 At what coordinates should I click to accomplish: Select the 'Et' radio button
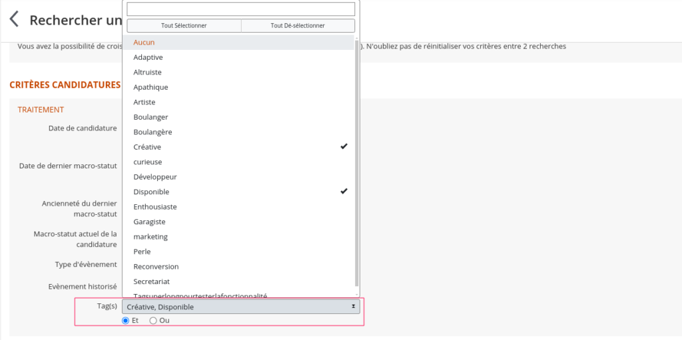[126, 320]
